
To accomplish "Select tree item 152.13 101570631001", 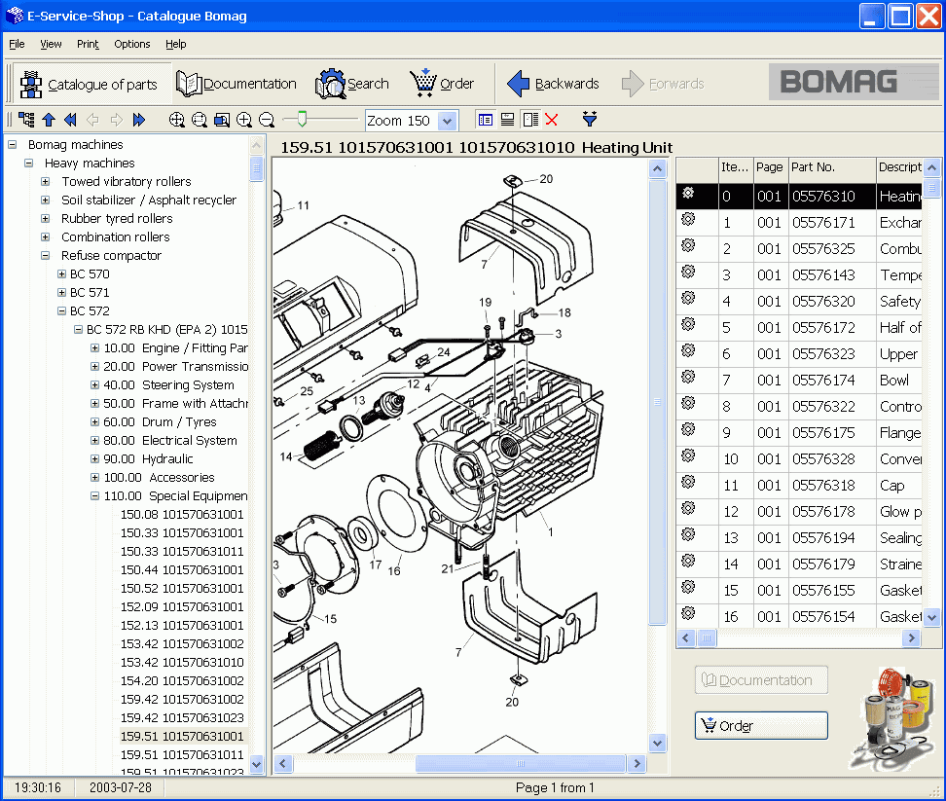I will click(182, 626).
